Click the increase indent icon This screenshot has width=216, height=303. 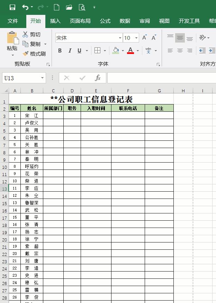coord(212,50)
